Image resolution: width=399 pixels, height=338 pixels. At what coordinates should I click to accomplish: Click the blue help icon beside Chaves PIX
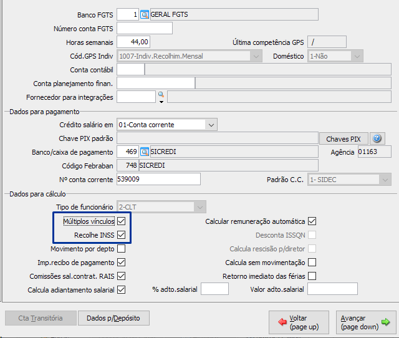(x=377, y=138)
